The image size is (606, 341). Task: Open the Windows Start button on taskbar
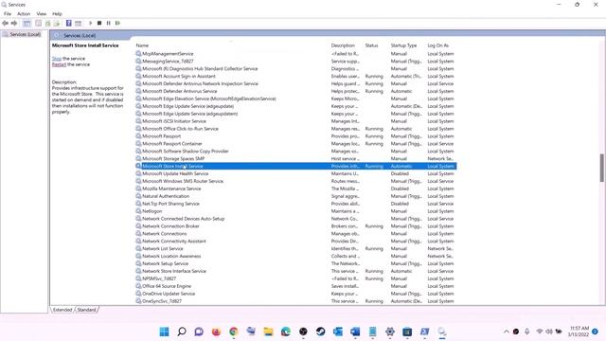point(164,332)
